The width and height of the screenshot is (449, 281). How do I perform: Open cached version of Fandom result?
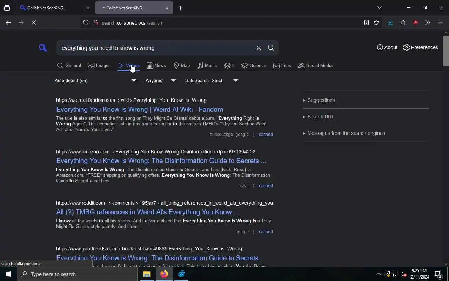click(x=266, y=135)
